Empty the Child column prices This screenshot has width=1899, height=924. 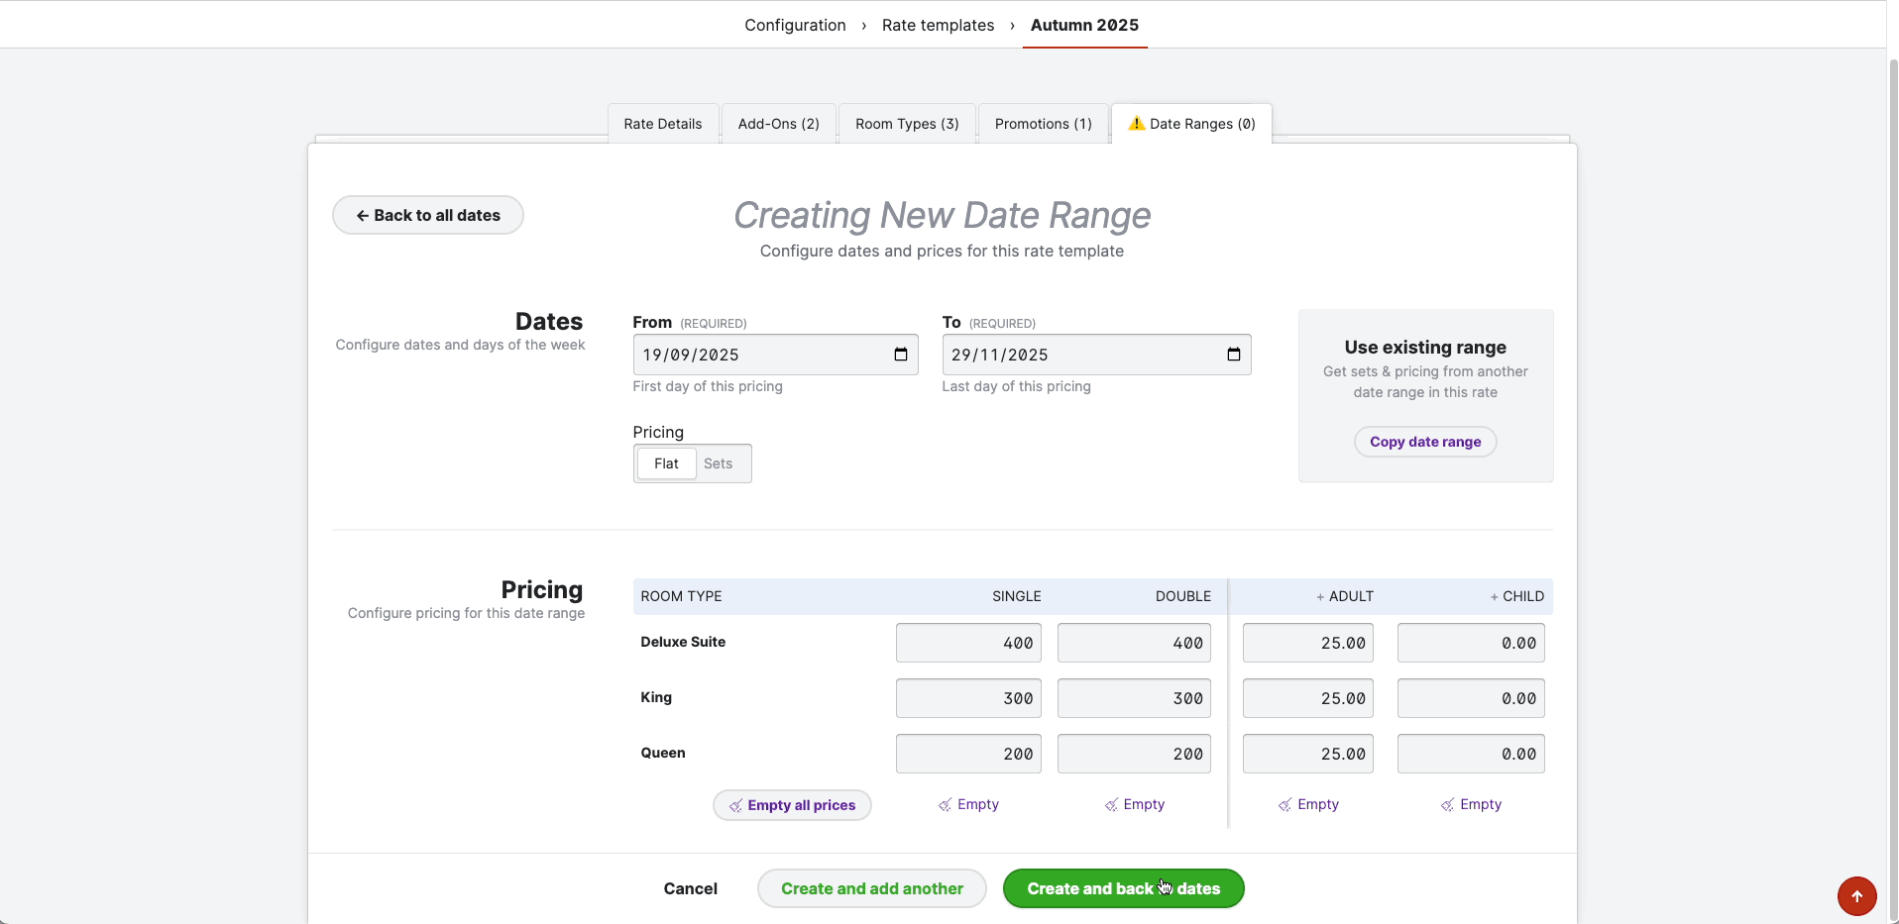coord(1471,804)
